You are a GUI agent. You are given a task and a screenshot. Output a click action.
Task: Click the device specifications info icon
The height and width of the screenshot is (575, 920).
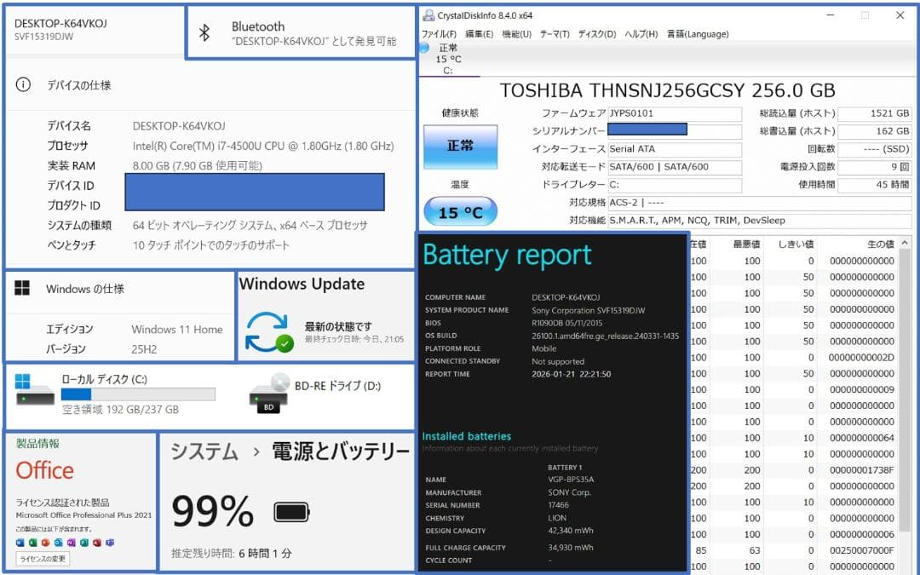pos(21,84)
